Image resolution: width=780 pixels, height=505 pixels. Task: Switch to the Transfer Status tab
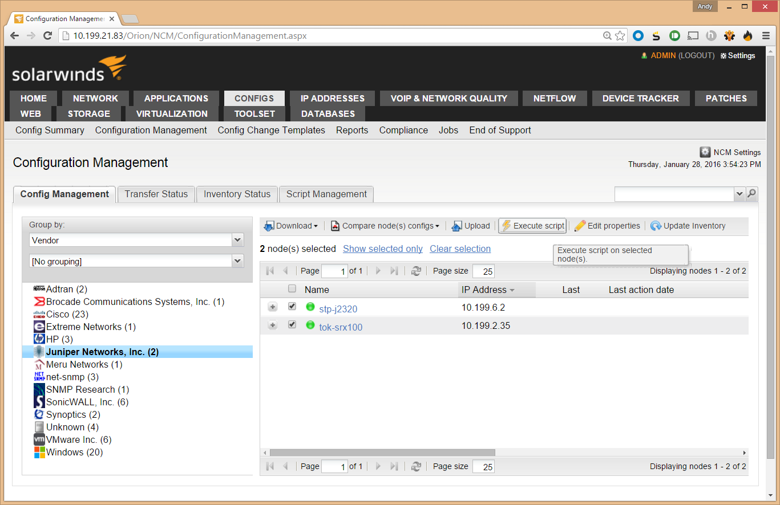pyautogui.click(x=156, y=194)
